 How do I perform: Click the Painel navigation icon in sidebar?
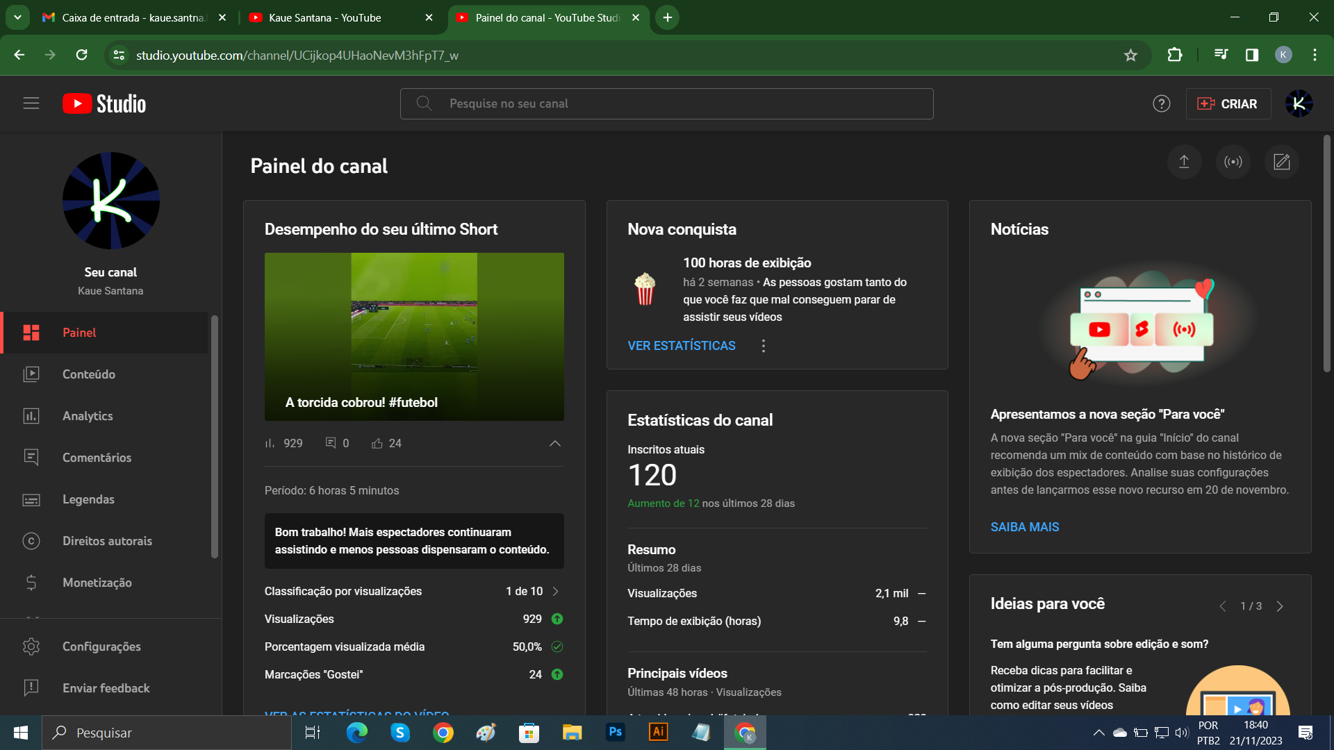[31, 331]
